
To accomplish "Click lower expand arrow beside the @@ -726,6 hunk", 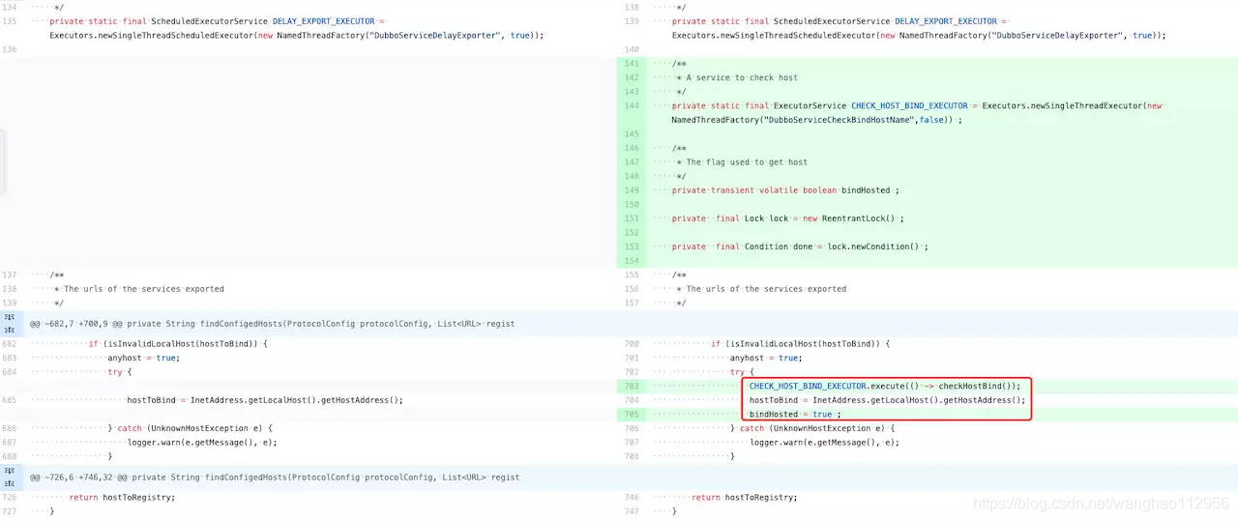I will point(9,482).
